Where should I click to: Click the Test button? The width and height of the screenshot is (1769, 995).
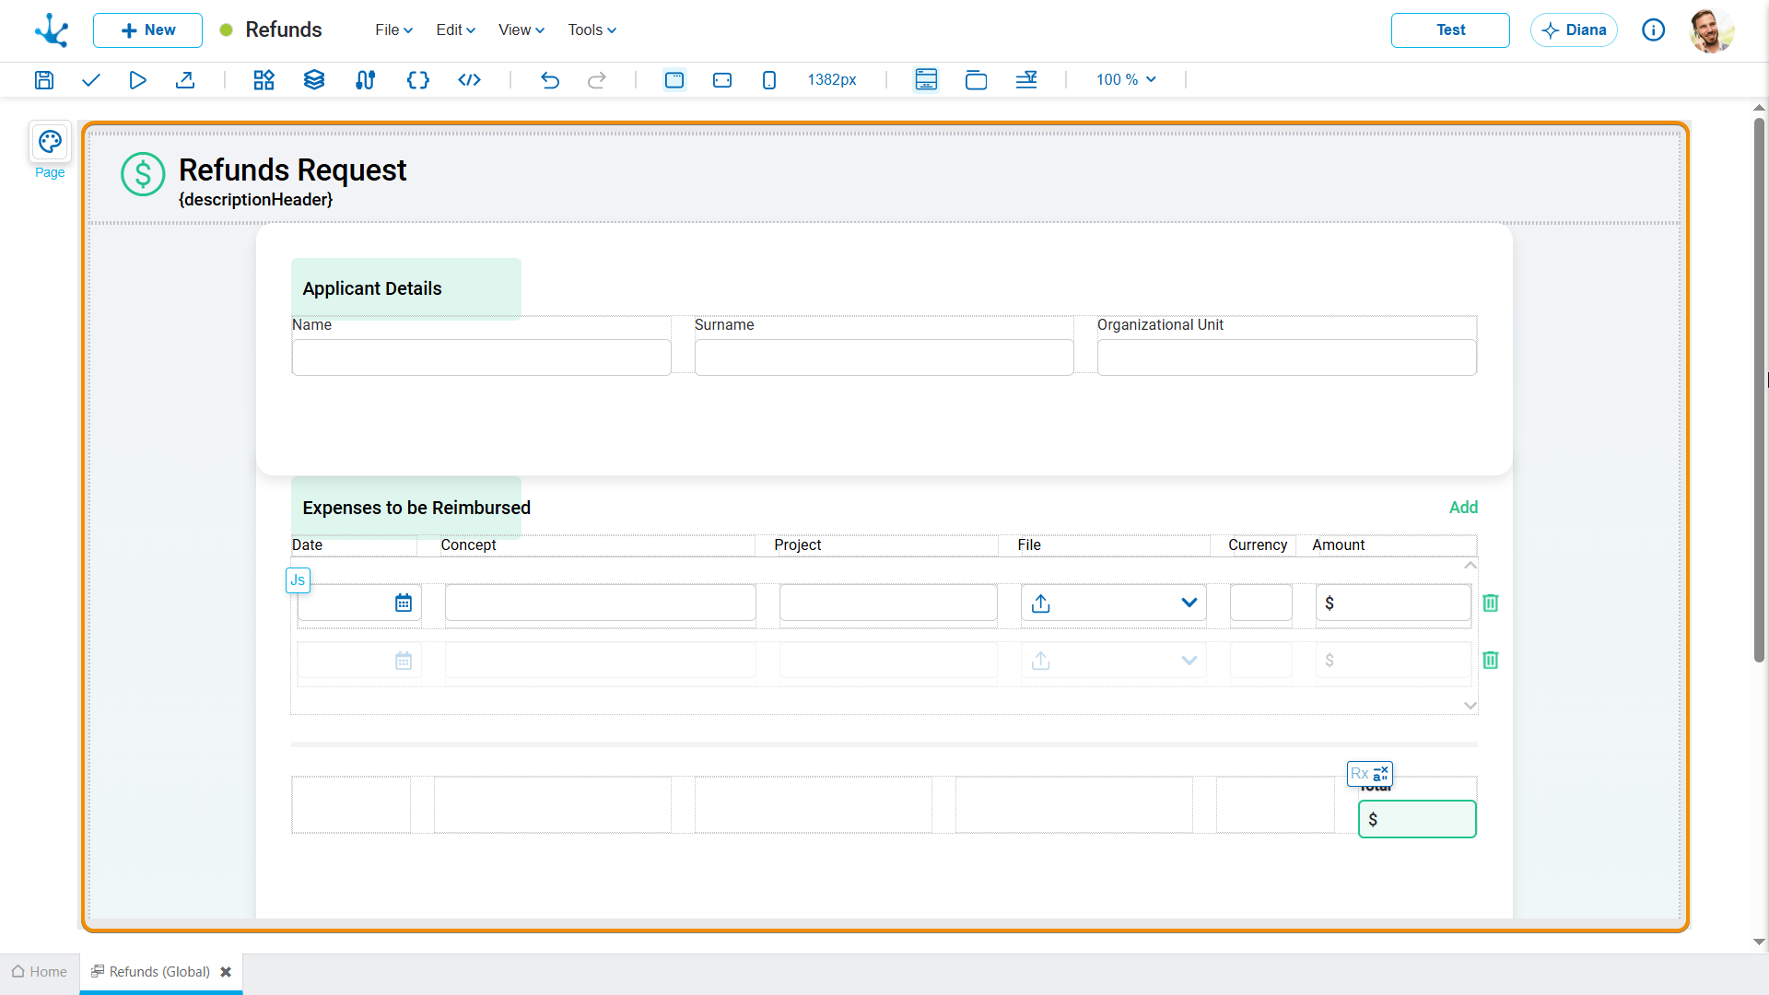(1450, 30)
